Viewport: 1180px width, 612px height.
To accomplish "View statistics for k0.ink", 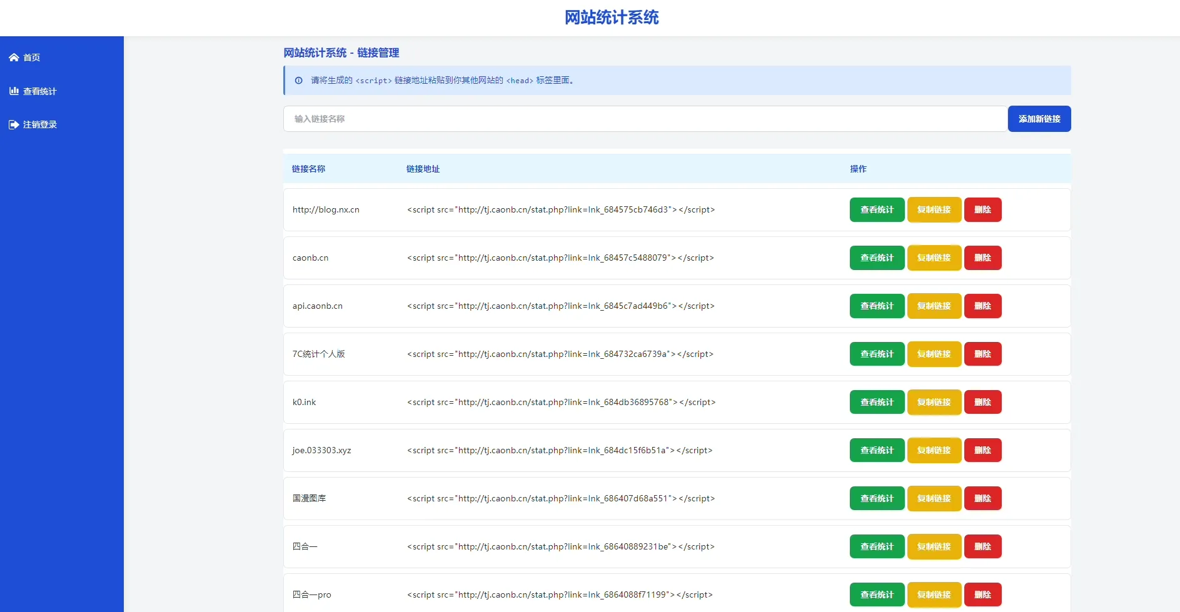I will click(876, 402).
